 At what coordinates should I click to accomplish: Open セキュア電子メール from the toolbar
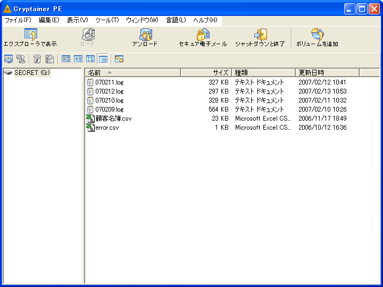[x=203, y=38]
